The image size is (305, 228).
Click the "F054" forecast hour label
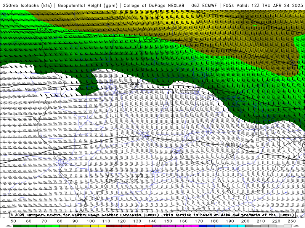pos(228,5)
